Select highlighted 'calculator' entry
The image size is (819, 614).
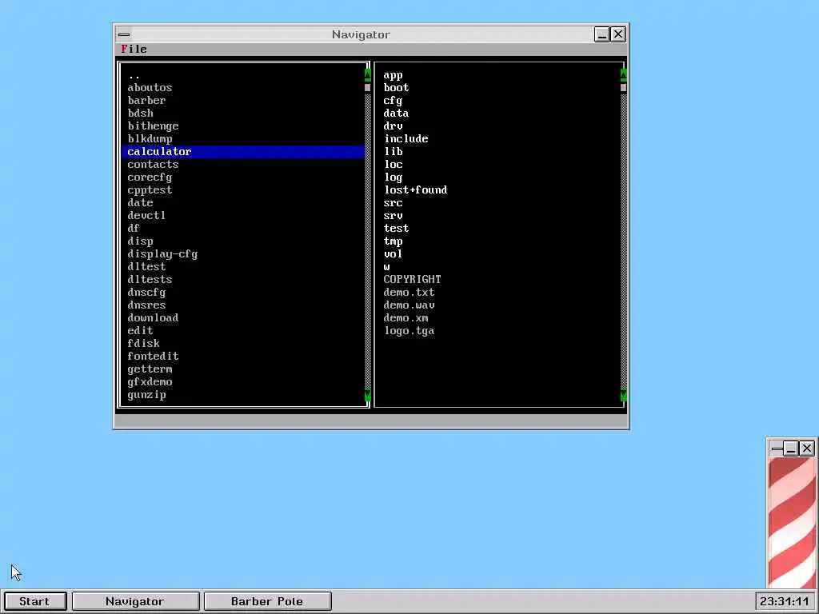243,151
